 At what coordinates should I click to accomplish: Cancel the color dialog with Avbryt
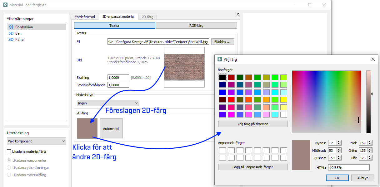[362, 178]
